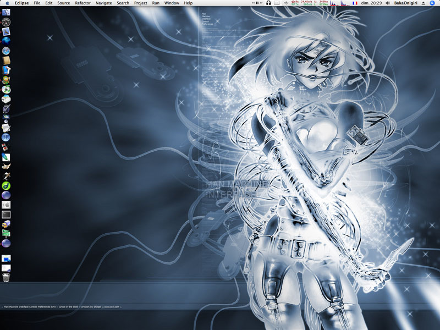Open the tools utility Dock icon
This screenshot has width=440, height=330.
6,175
